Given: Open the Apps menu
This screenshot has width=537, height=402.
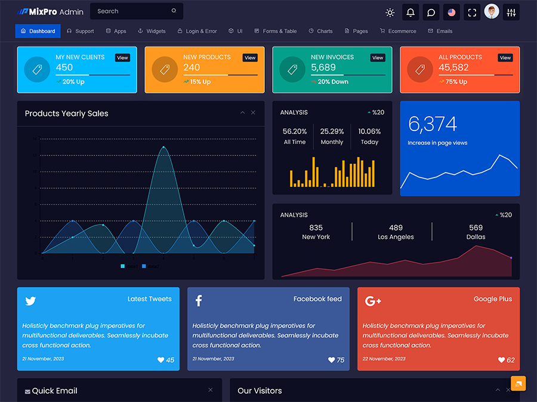Looking at the screenshot, I should pos(116,31).
